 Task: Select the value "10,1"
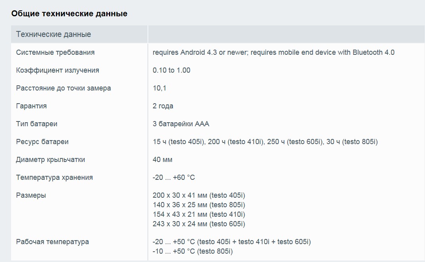point(159,88)
